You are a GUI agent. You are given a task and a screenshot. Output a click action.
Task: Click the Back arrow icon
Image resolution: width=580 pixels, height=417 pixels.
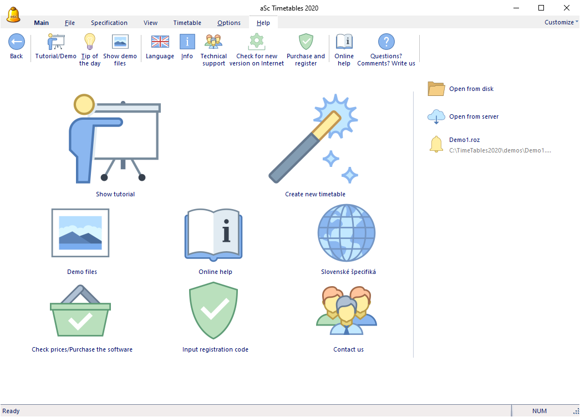click(17, 42)
